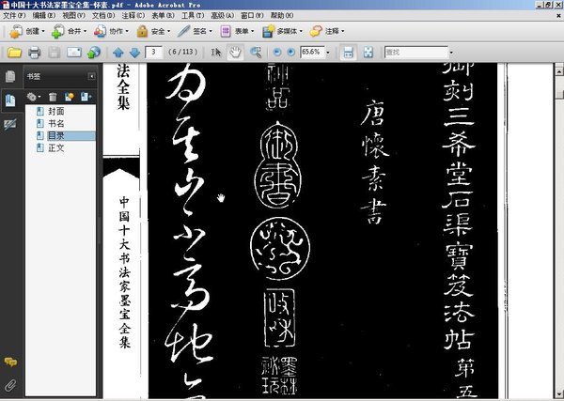
Task: Click the globe upload icon
Action: pos(94,53)
